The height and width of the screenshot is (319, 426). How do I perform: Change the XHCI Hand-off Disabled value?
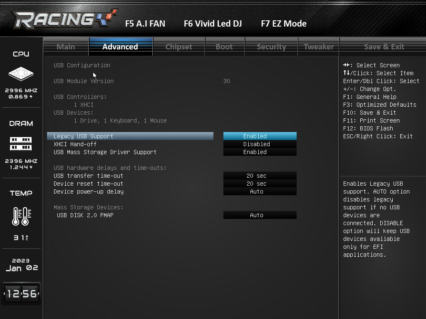(x=260, y=144)
